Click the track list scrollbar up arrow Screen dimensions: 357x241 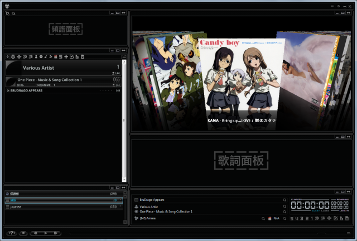coord(124,62)
